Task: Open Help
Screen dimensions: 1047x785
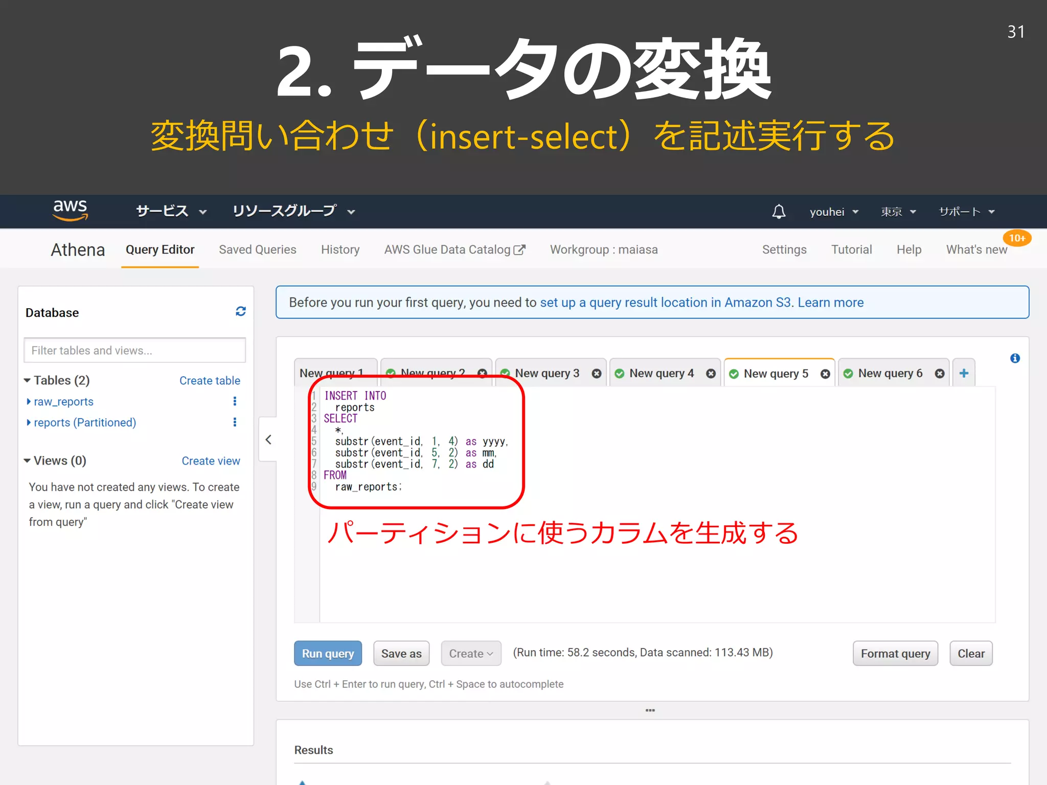Action: click(909, 249)
